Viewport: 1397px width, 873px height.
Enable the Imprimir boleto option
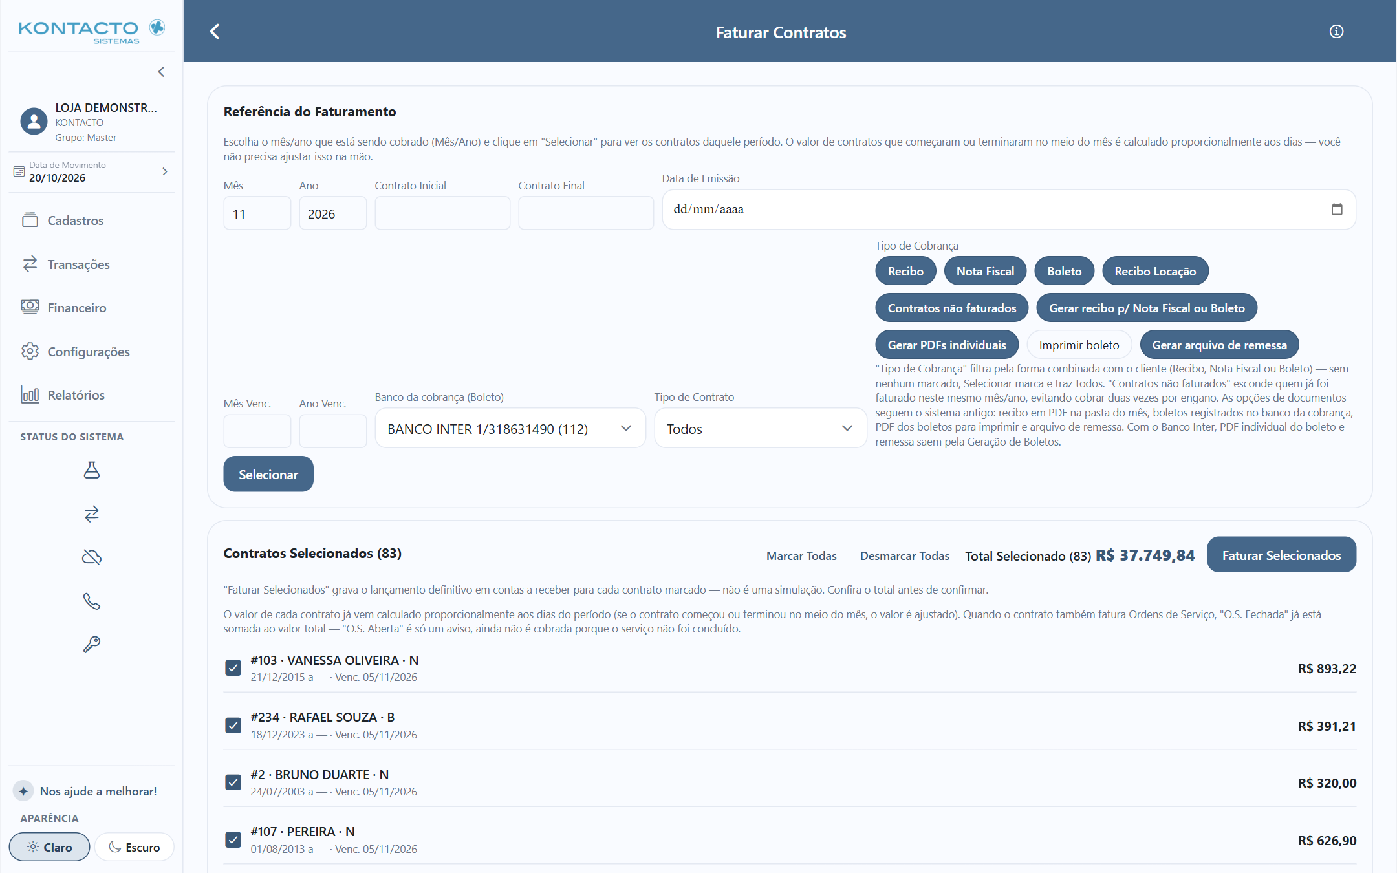coord(1079,345)
